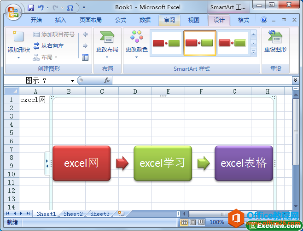Viewport: 303px width, 231px height.
Task: Toggle 从右向左 (right to left) layout direction
Action: (x=48, y=46)
